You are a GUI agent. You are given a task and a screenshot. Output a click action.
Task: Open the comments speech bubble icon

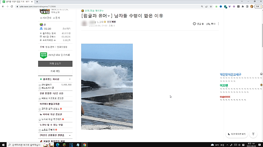tap(194, 24)
